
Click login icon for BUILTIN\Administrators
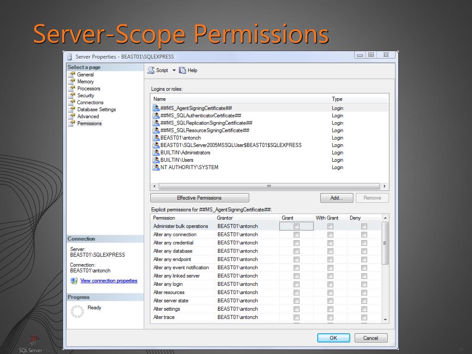click(x=156, y=153)
